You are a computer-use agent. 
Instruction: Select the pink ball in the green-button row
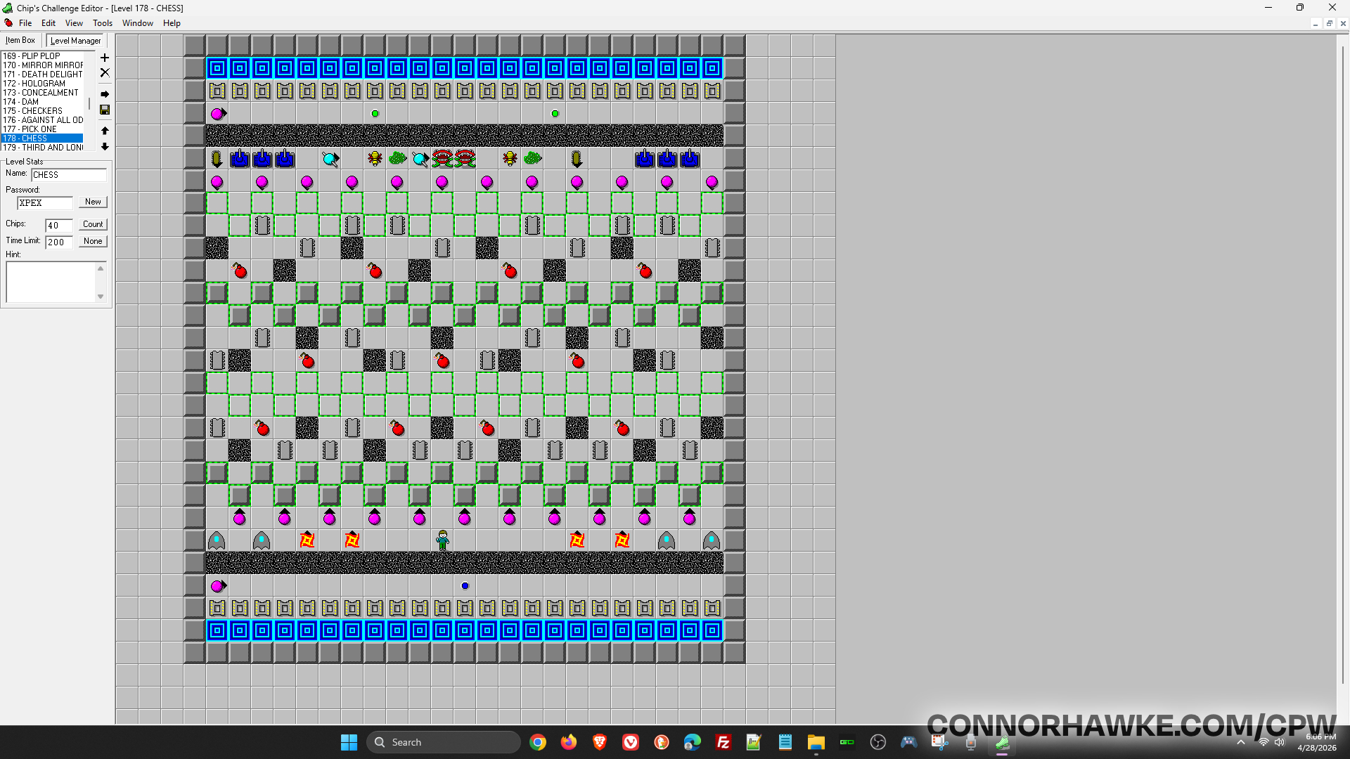coord(217,113)
